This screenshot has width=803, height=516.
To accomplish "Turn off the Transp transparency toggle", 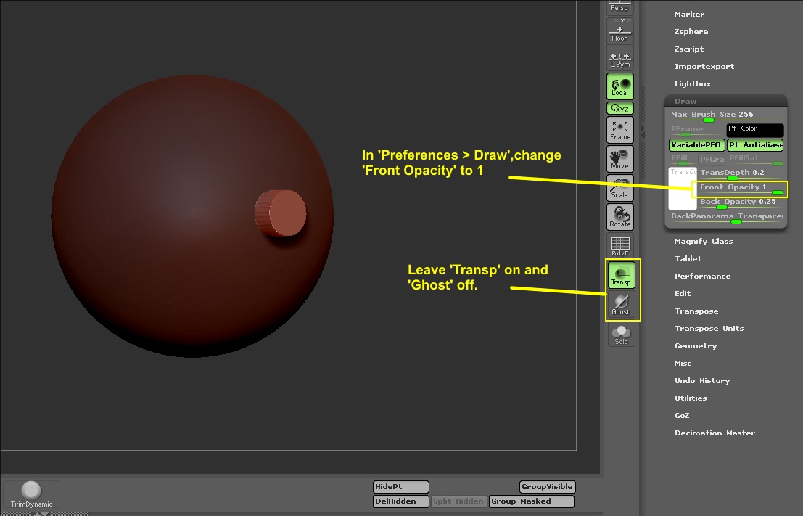I will click(x=621, y=275).
